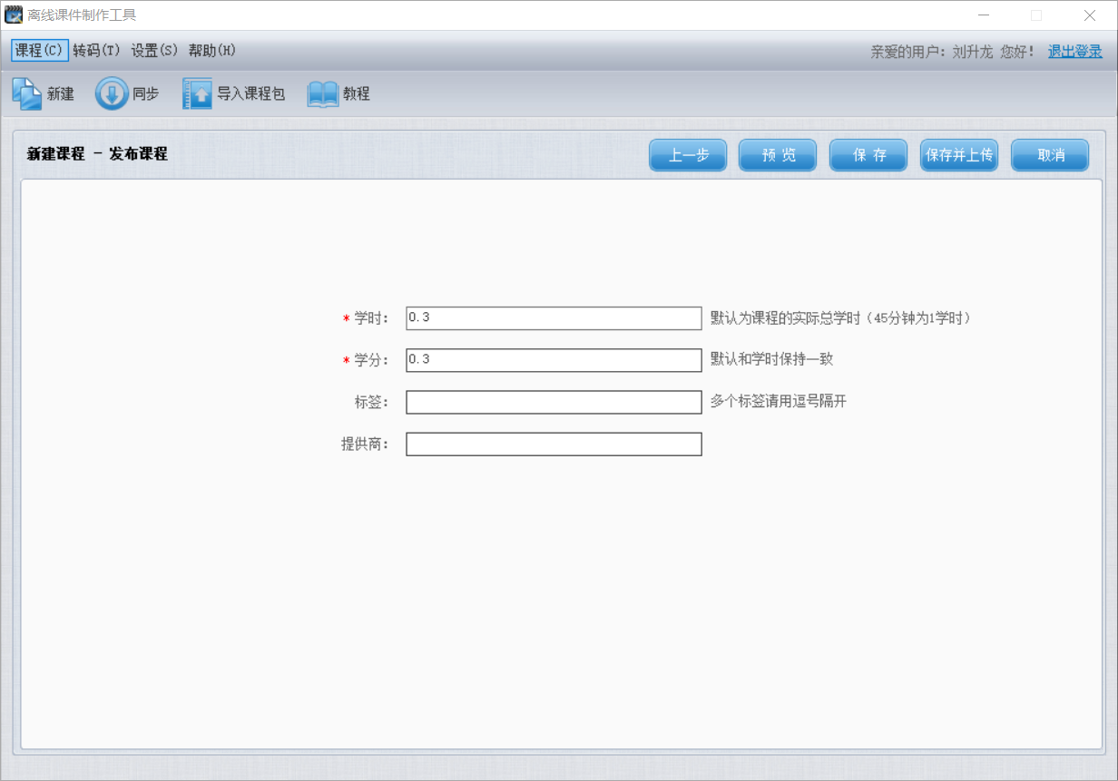Click the New course (新建) icon

(x=26, y=93)
